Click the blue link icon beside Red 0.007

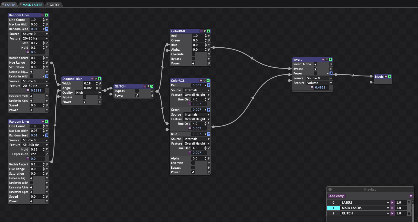tap(208, 85)
